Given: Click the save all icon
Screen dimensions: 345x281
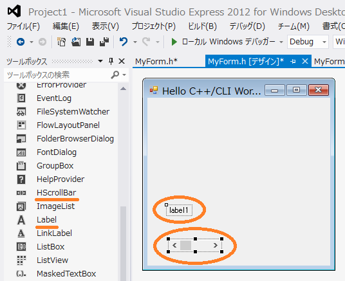Looking at the screenshot, I should point(104,42).
